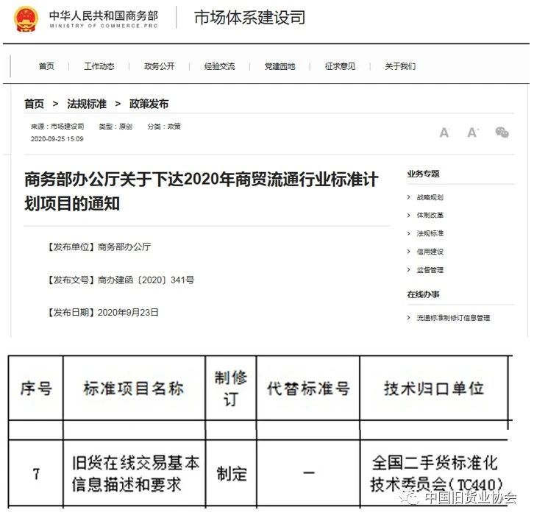Click the timestamp 2020-09-25 15:09
The height and width of the screenshot is (521, 534).
[57, 139]
